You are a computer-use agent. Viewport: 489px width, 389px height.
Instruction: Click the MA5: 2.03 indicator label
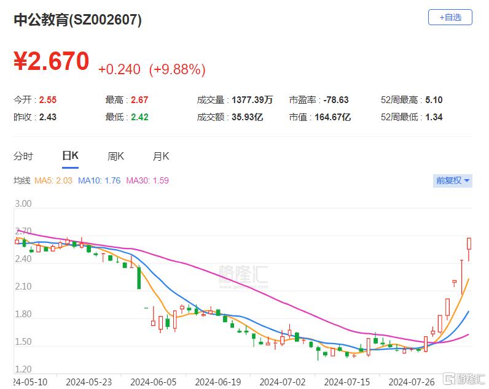point(53,180)
